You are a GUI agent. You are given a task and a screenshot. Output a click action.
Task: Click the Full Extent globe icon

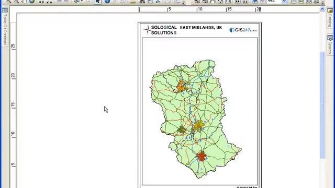[32, 1]
